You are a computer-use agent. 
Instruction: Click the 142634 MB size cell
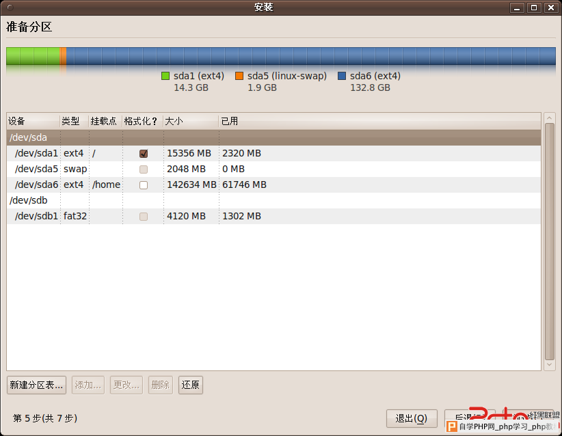(x=191, y=185)
